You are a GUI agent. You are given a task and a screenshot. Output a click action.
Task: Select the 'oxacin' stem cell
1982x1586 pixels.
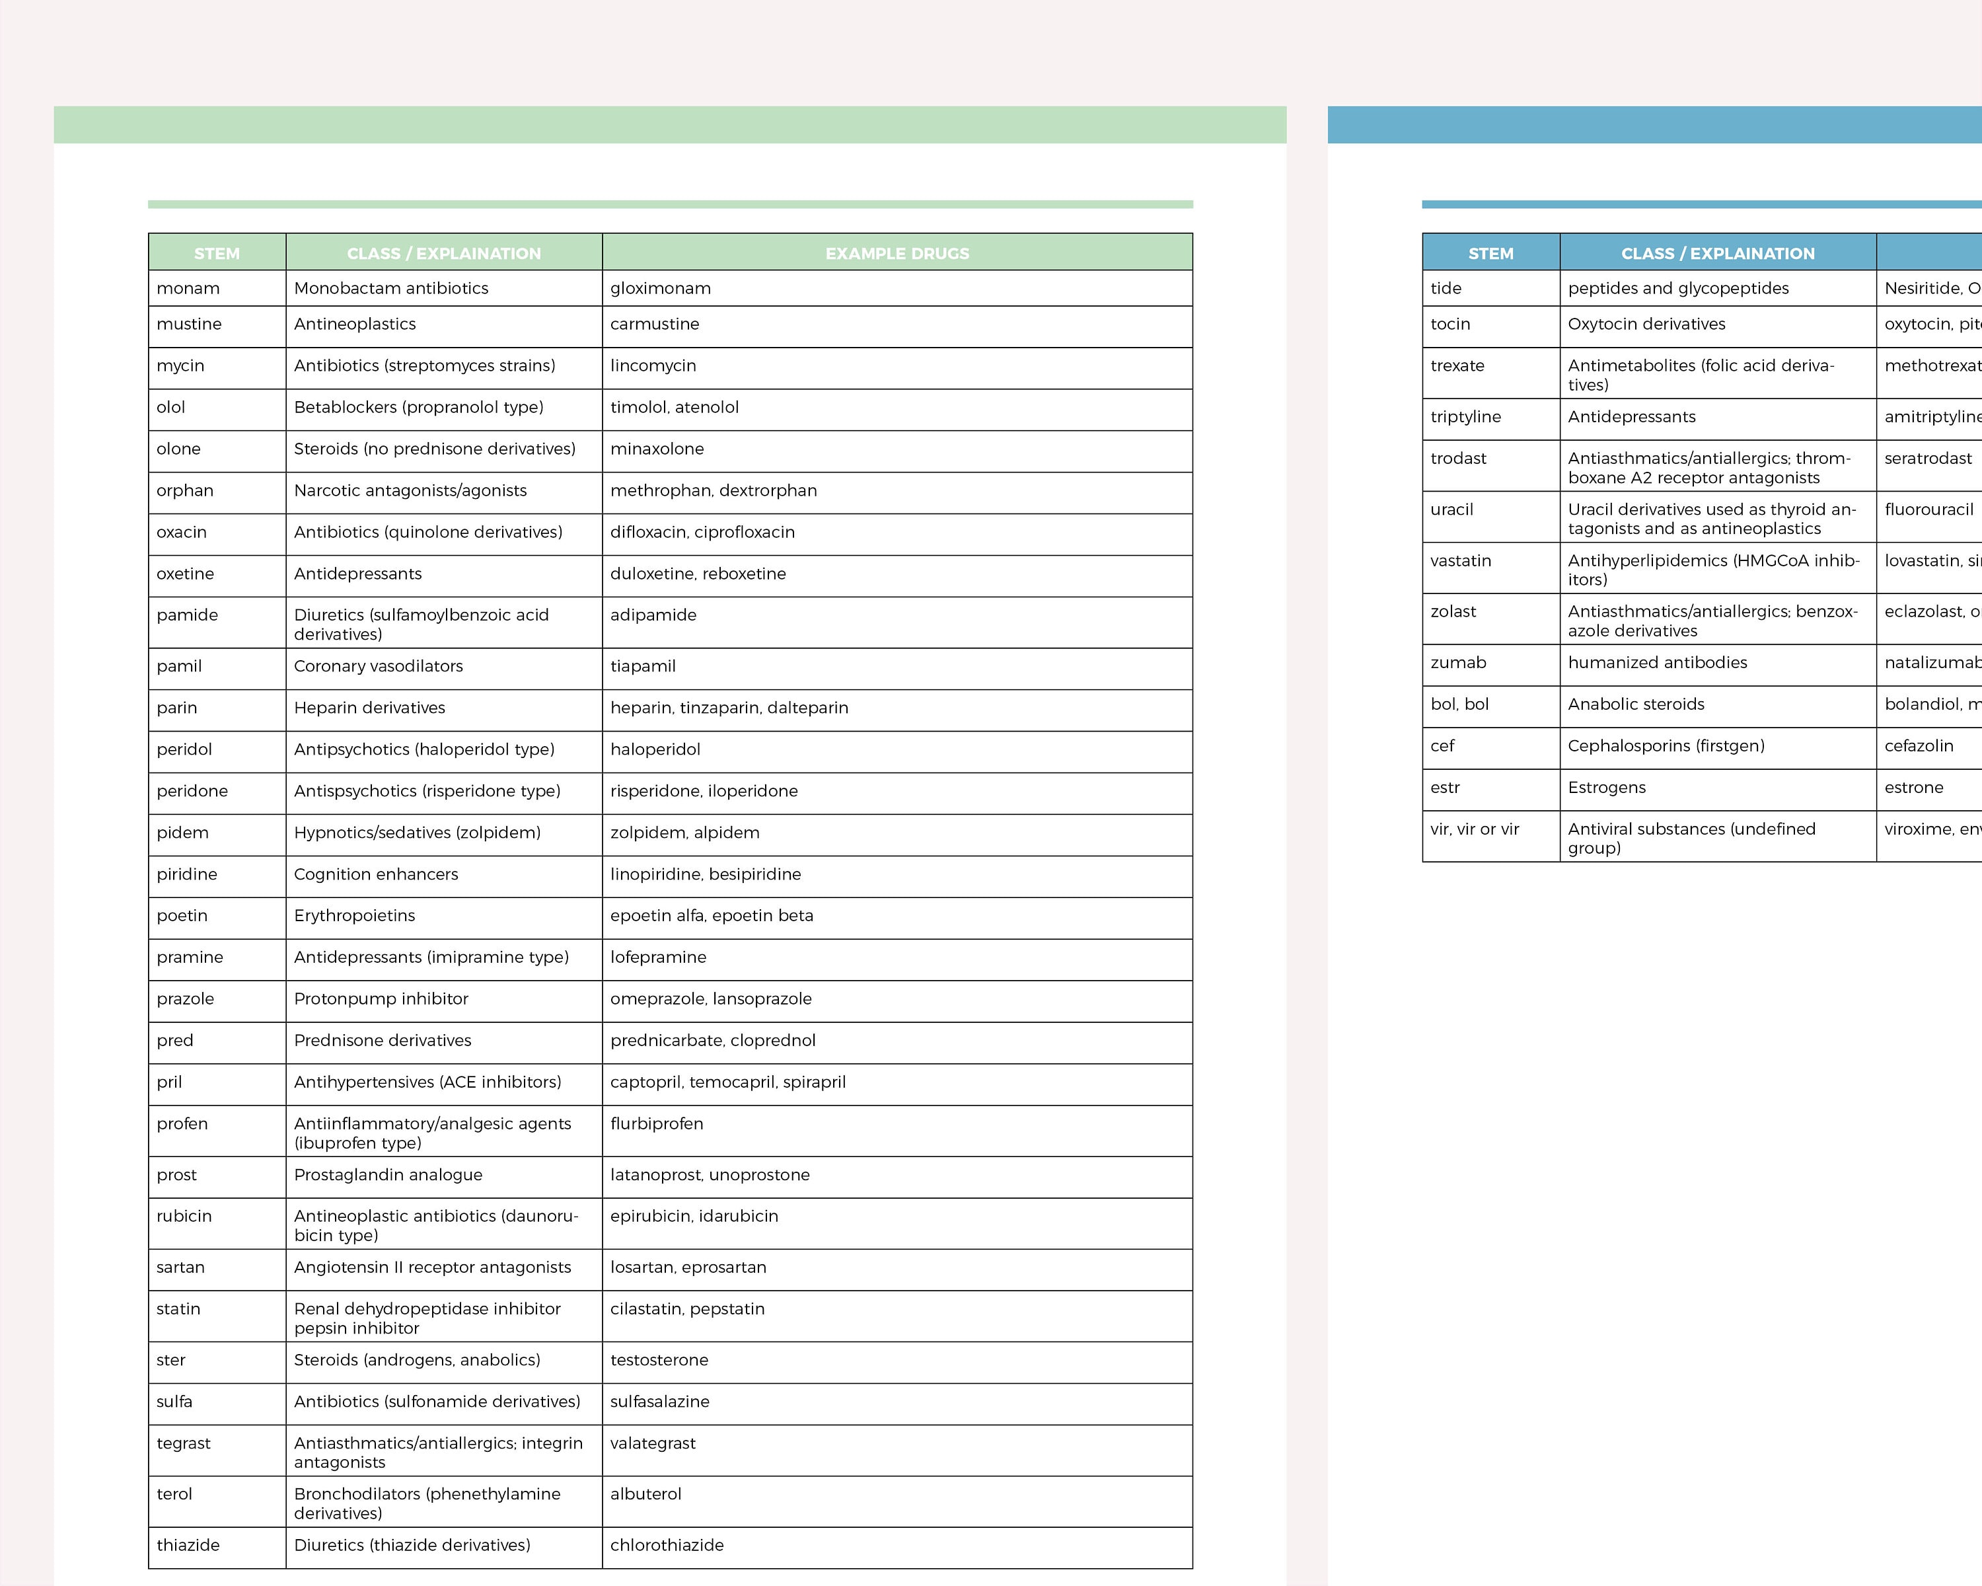pyautogui.click(x=217, y=534)
